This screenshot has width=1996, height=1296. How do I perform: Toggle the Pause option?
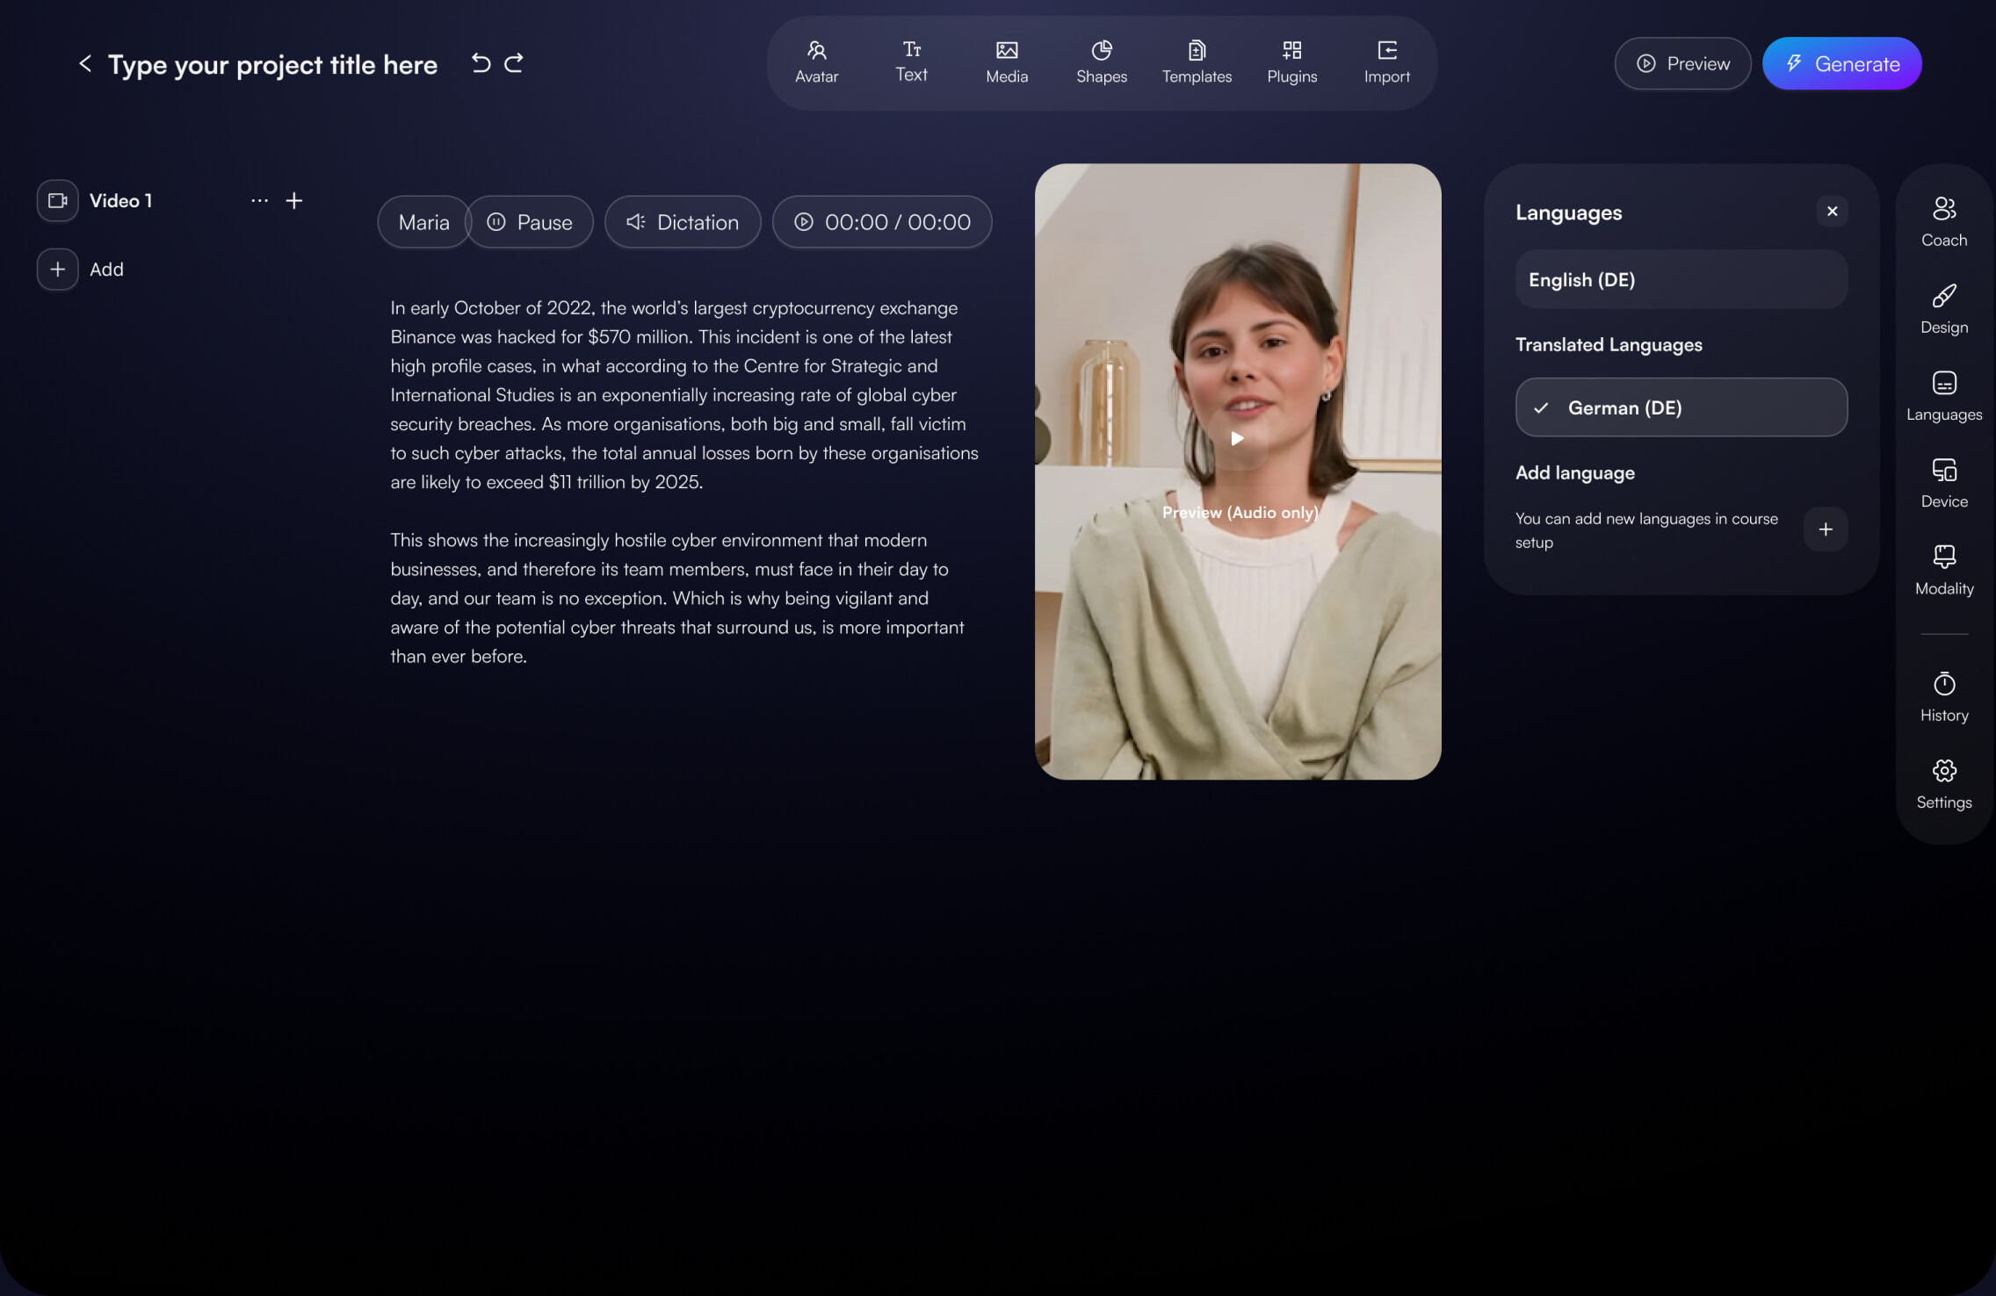530,222
